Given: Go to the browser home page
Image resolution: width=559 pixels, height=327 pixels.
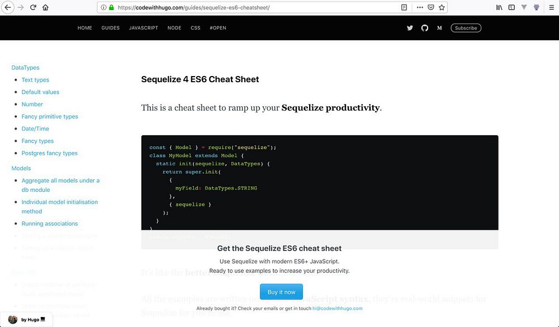Looking at the screenshot, I should (x=45, y=8).
